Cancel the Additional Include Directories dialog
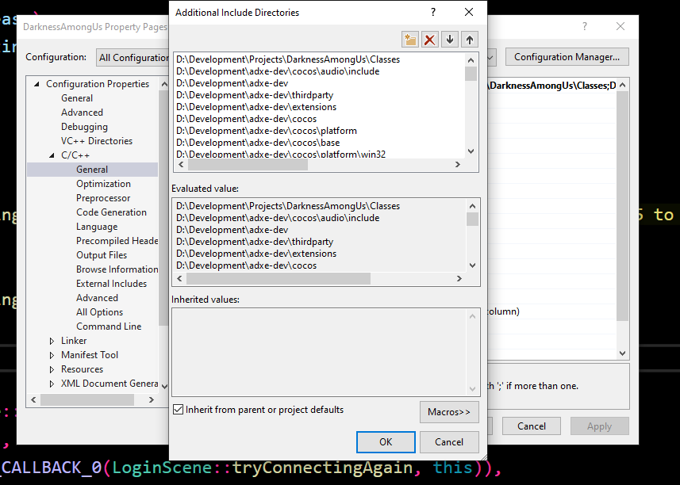The height and width of the screenshot is (485, 680). pyautogui.click(x=449, y=442)
